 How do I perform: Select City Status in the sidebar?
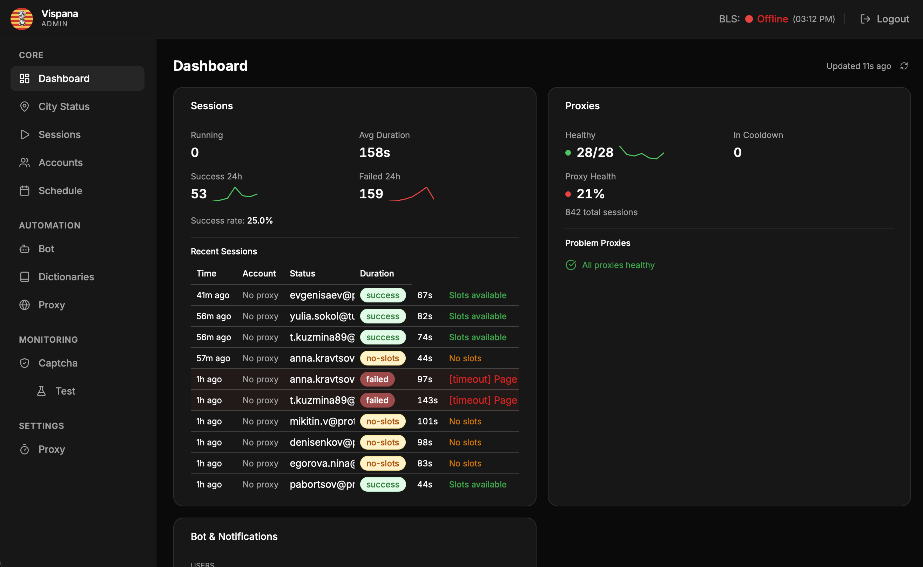(x=64, y=107)
